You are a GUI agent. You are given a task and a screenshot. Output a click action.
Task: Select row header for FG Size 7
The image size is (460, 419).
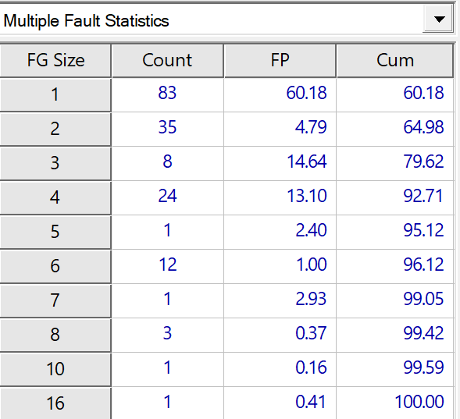pyautogui.click(x=55, y=300)
